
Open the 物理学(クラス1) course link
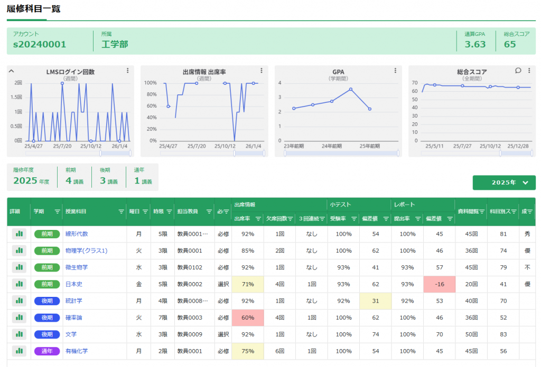pyautogui.click(x=86, y=251)
